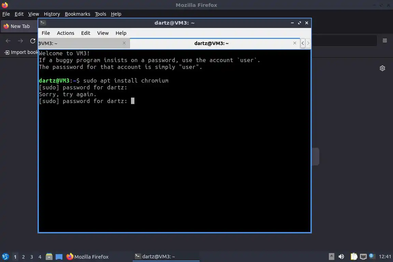
Task: Open Firefox History menu
Action: click(x=52, y=14)
